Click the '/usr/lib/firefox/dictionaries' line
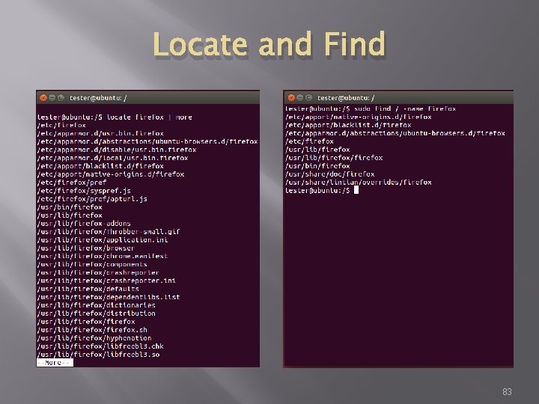 pyautogui.click(x=97, y=305)
